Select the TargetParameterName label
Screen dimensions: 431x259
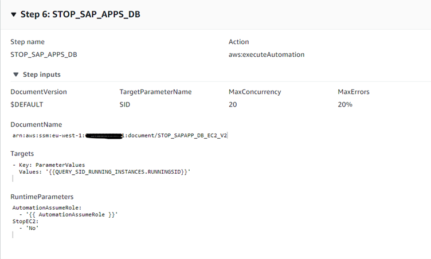(x=155, y=92)
